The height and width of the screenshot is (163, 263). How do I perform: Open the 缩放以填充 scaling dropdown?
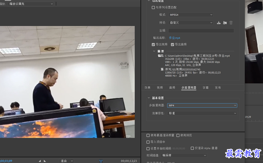click(x=31, y=4)
